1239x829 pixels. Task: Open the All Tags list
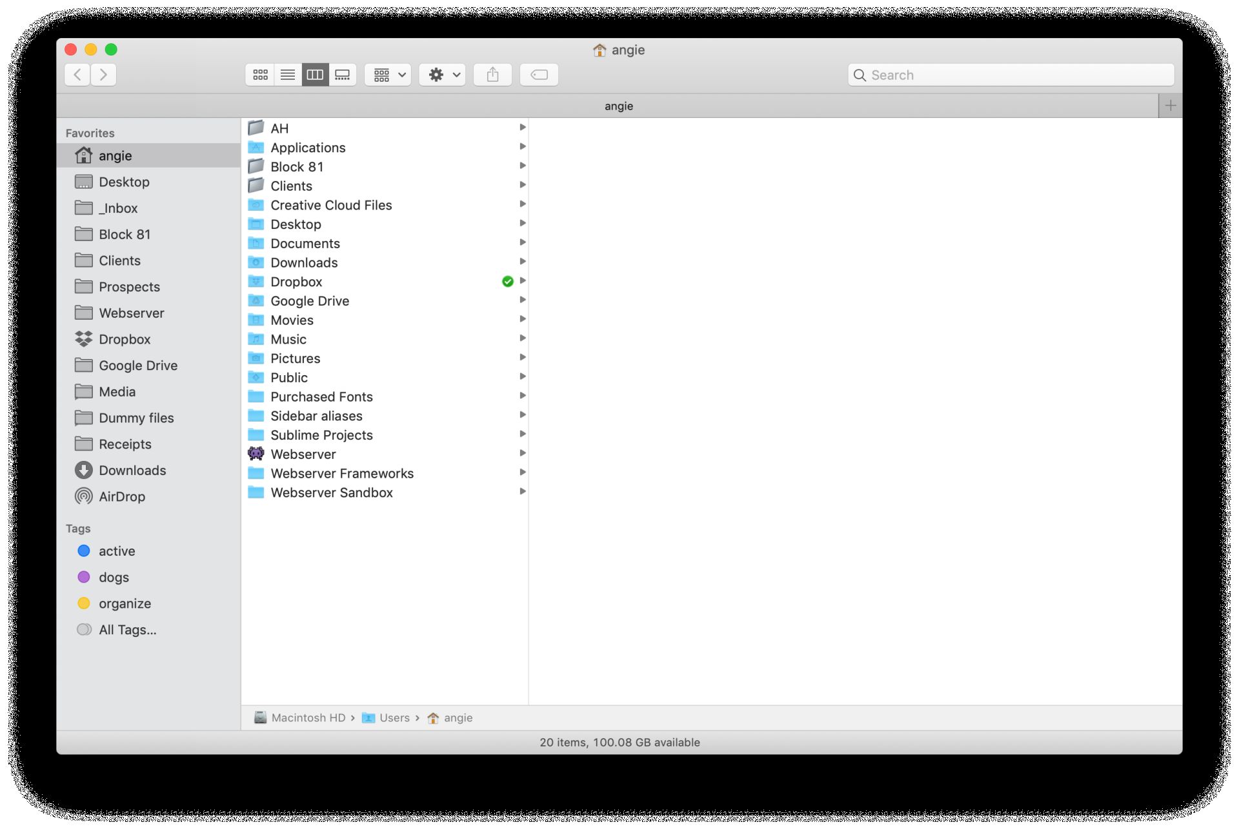tap(127, 630)
